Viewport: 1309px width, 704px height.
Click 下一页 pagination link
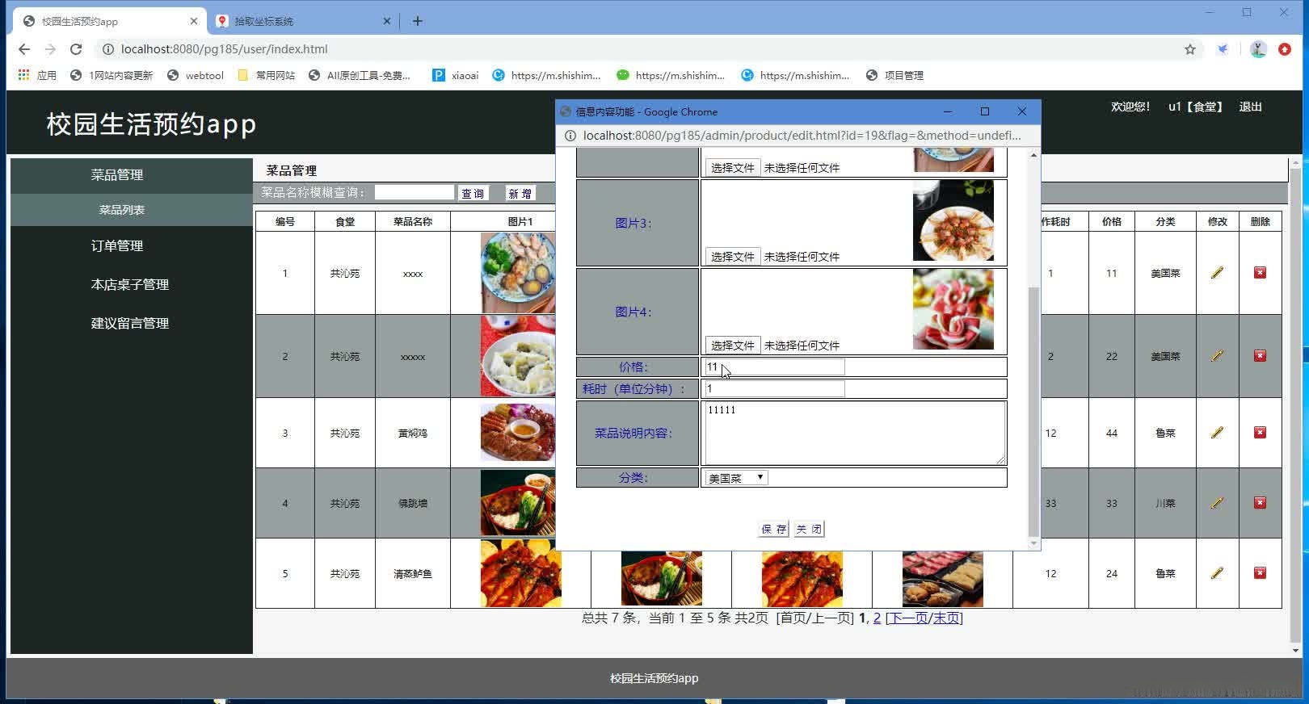[908, 618]
